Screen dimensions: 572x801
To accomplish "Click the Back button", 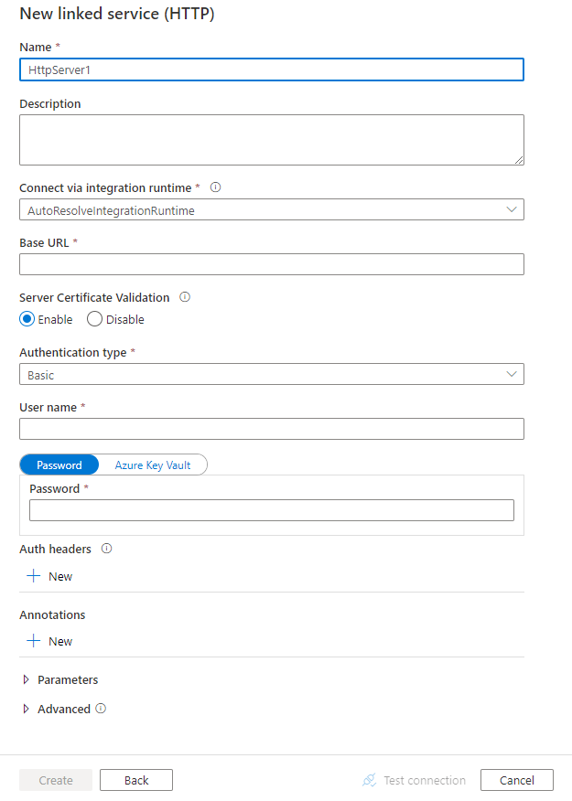I will point(135,780).
